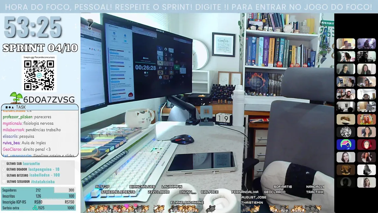Screen dimensions: 378x213
Task: Click player name STREAMELEMENTS
Action: coord(118,192)
